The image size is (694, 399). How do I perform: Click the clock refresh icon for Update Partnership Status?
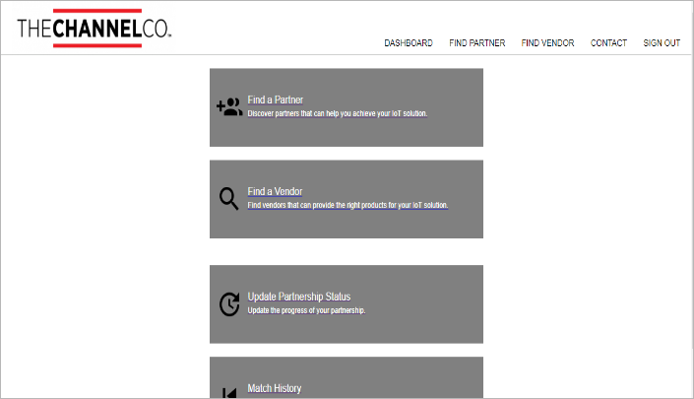coord(228,304)
